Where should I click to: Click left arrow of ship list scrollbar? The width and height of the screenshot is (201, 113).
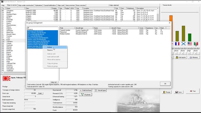coord(2,73)
